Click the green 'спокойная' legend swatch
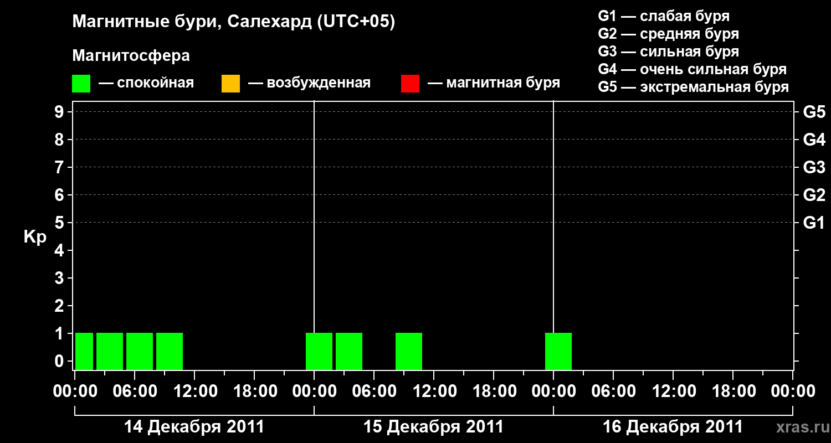This screenshot has height=443, width=831. coord(81,84)
